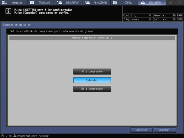This screenshot has height=138, width=184.
Task: Click the printer status icon at the bottom
Action: tap(15, 136)
